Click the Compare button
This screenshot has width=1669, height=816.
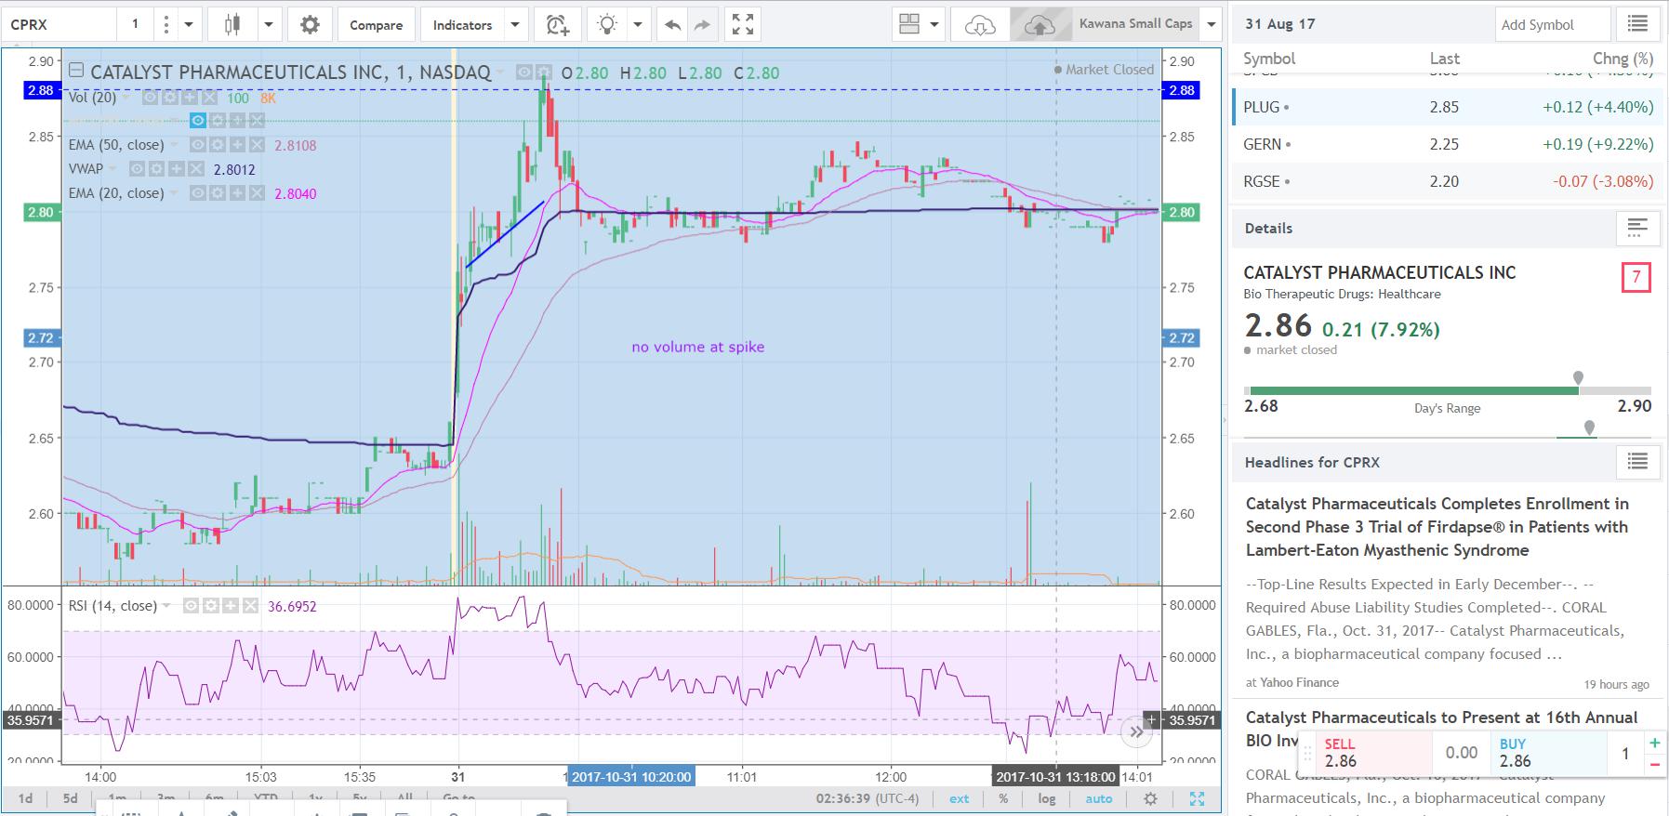point(376,25)
